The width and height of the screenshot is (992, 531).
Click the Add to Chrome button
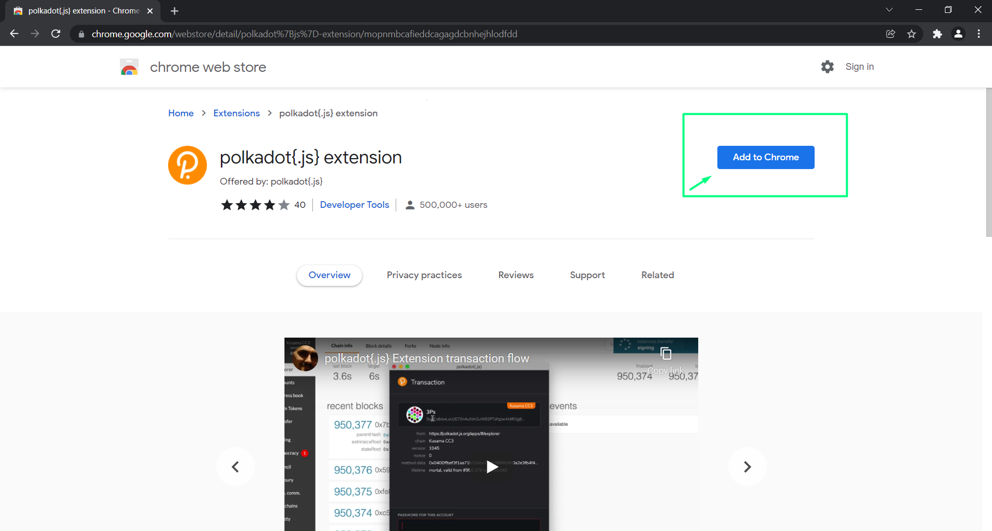[765, 157]
